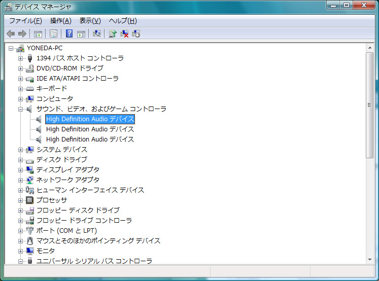This screenshot has width=379, height=281.
Task: Expand the フロッピー ディスク ドライブ node
Action: pyautogui.click(x=20, y=211)
